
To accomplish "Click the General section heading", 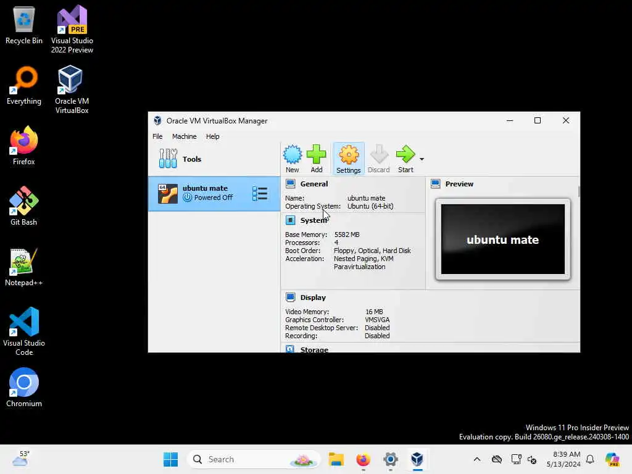I will tap(314, 184).
